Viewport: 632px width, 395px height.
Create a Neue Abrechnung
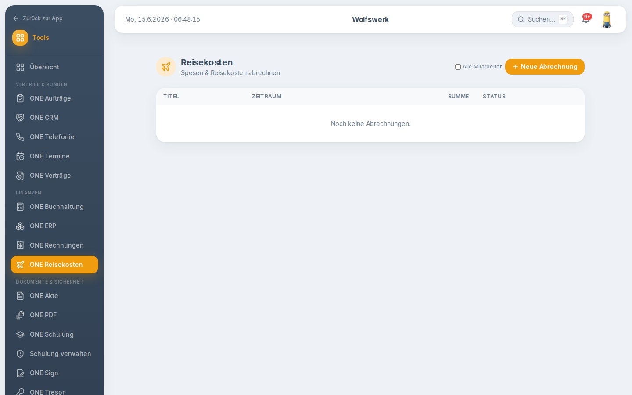pos(545,67)
